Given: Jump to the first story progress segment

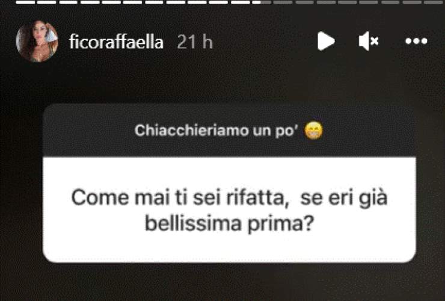Looking at the screenshot, I should tap(25, 2).
